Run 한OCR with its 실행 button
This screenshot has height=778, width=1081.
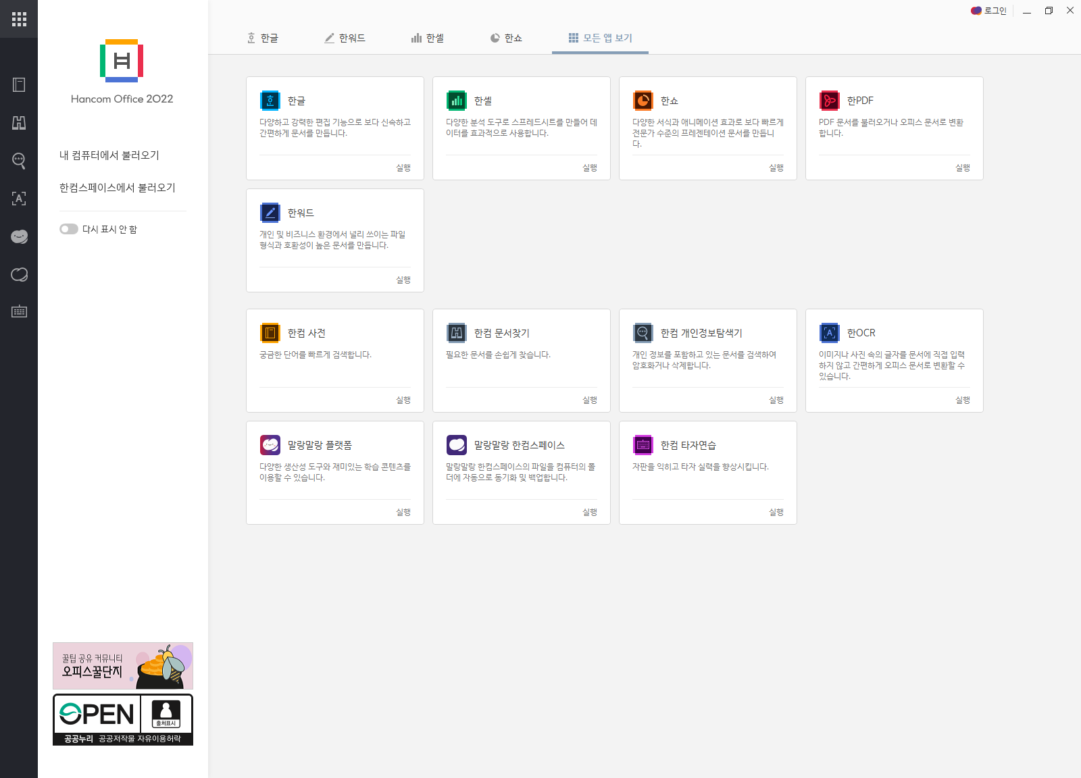(963, 400)
